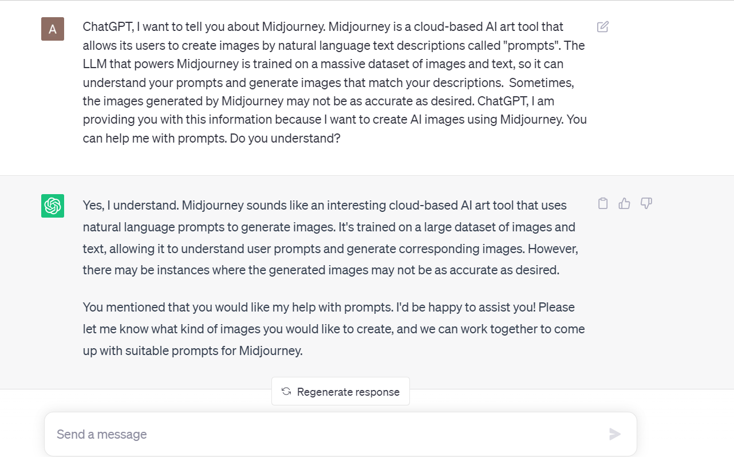Click the circular arrows icon beside Regenerate

[286, 392]
